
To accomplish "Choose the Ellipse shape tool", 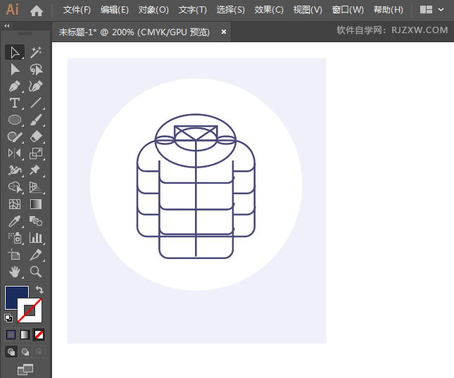I will pos(14,120).
